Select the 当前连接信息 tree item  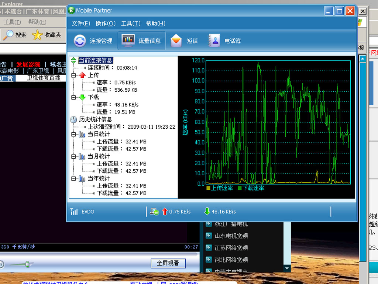click(x=96, y=60)
